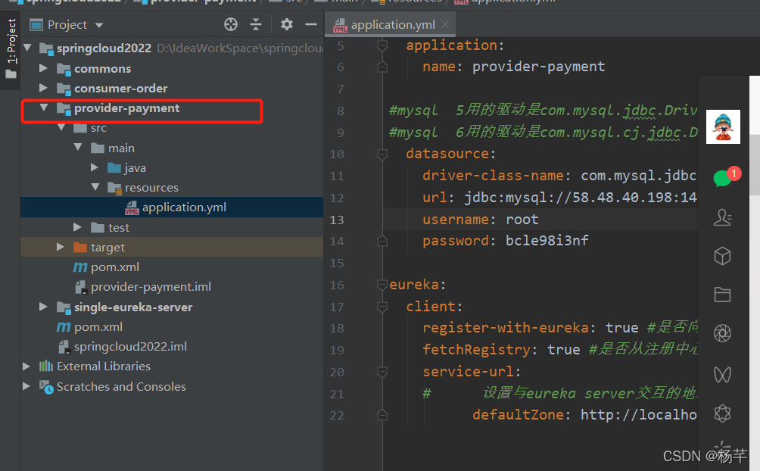Click the External Libraries icon
The height and width of the screenshot is (471, 760).
tap(46, 367)
